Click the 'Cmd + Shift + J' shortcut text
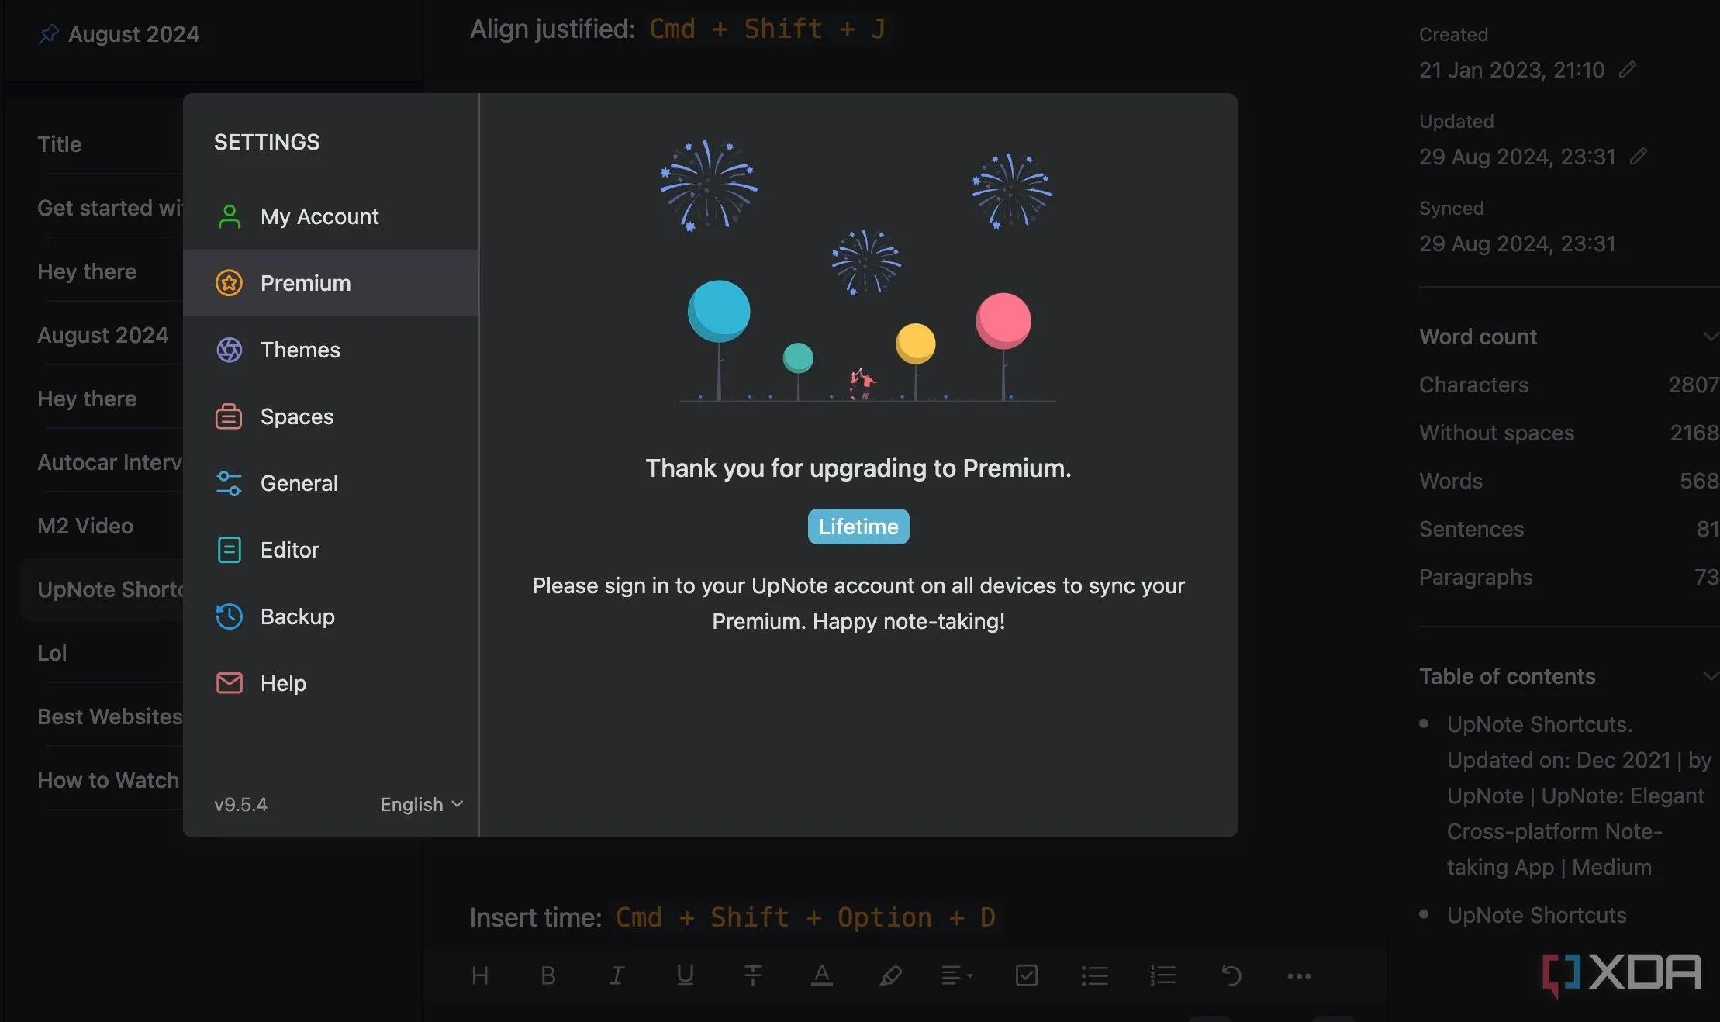 tap(767, 29)
